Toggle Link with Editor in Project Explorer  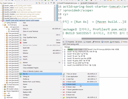39,3
